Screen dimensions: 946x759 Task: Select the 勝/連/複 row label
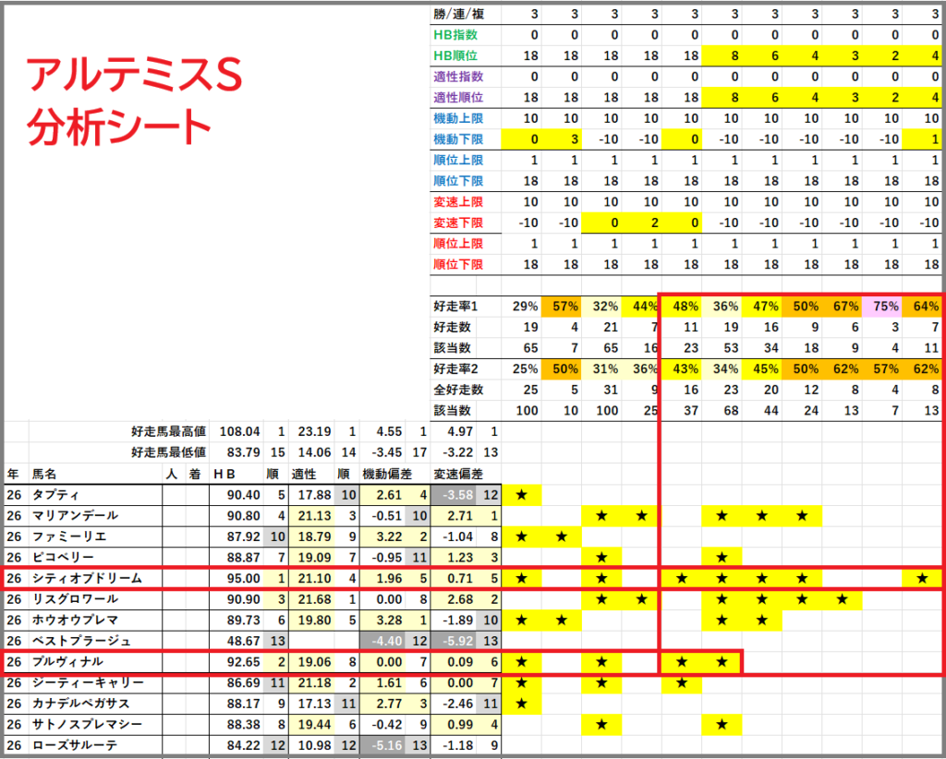tap(458, 14)
